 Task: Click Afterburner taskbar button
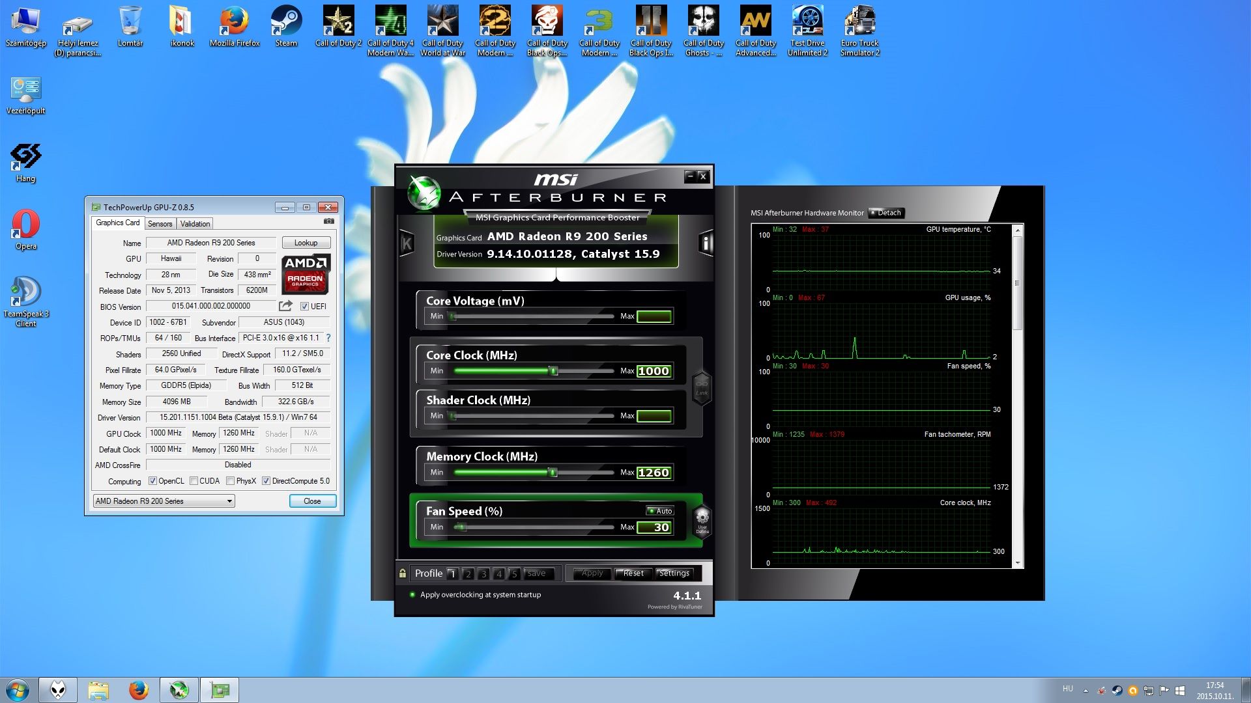[179, 690]
